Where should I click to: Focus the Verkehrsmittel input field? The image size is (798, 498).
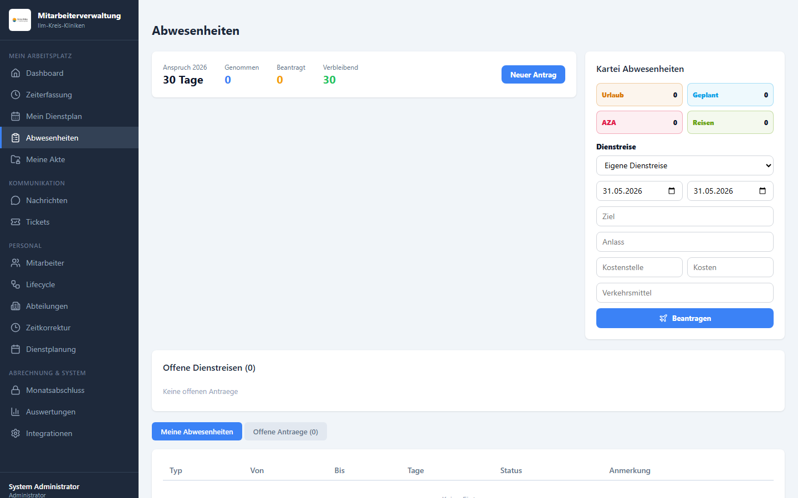click(685, 293)
